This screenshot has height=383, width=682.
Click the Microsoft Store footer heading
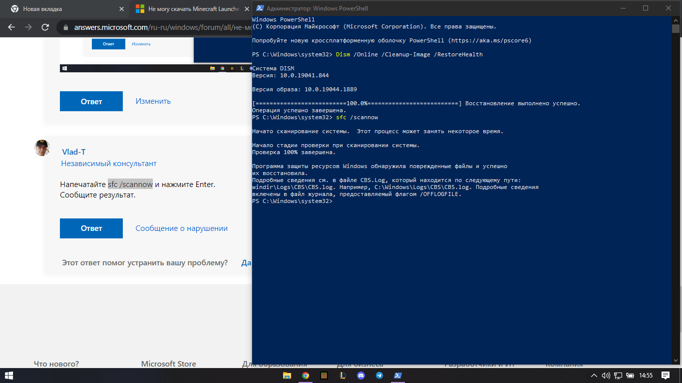pyautogui.click(x=169, y=364)
